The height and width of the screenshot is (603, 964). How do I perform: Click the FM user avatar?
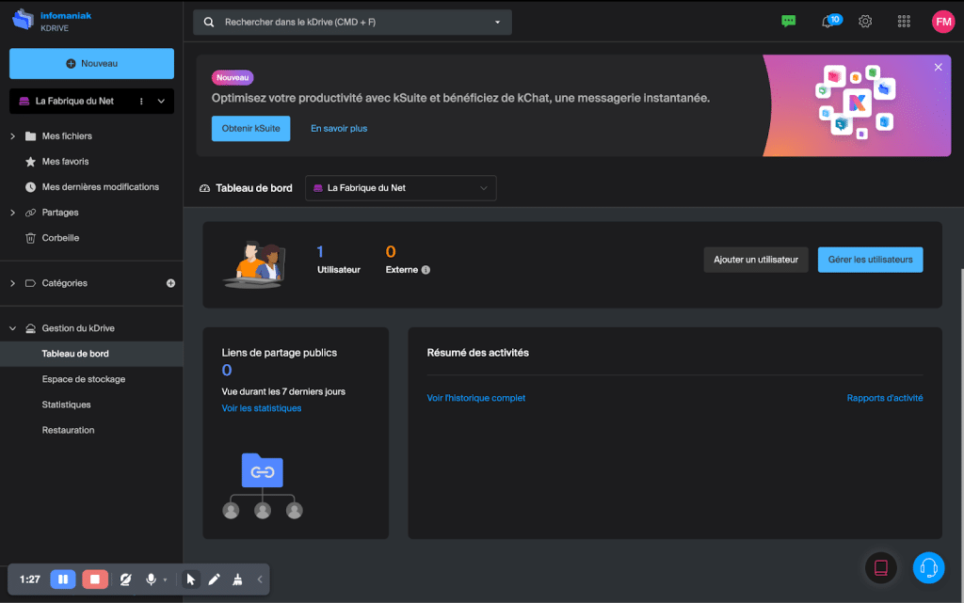[x=942, y=22]
